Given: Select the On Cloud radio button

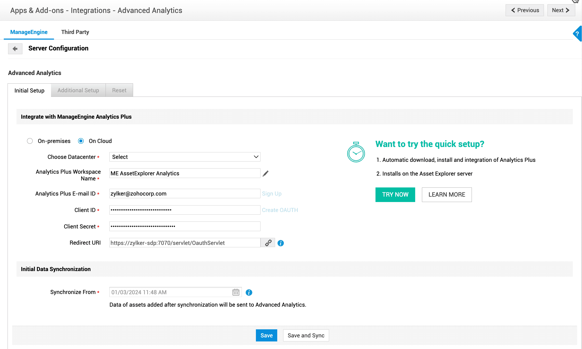Looking at the screenshot, I should tap(81, 141).
